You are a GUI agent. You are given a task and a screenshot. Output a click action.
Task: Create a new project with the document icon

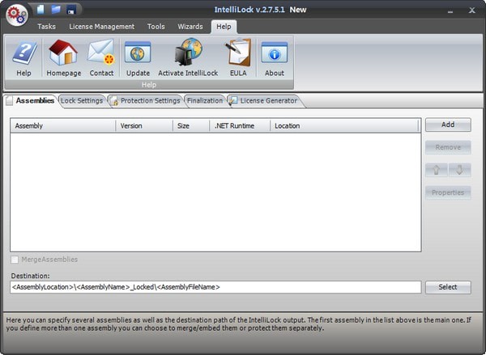coord(40,9)
